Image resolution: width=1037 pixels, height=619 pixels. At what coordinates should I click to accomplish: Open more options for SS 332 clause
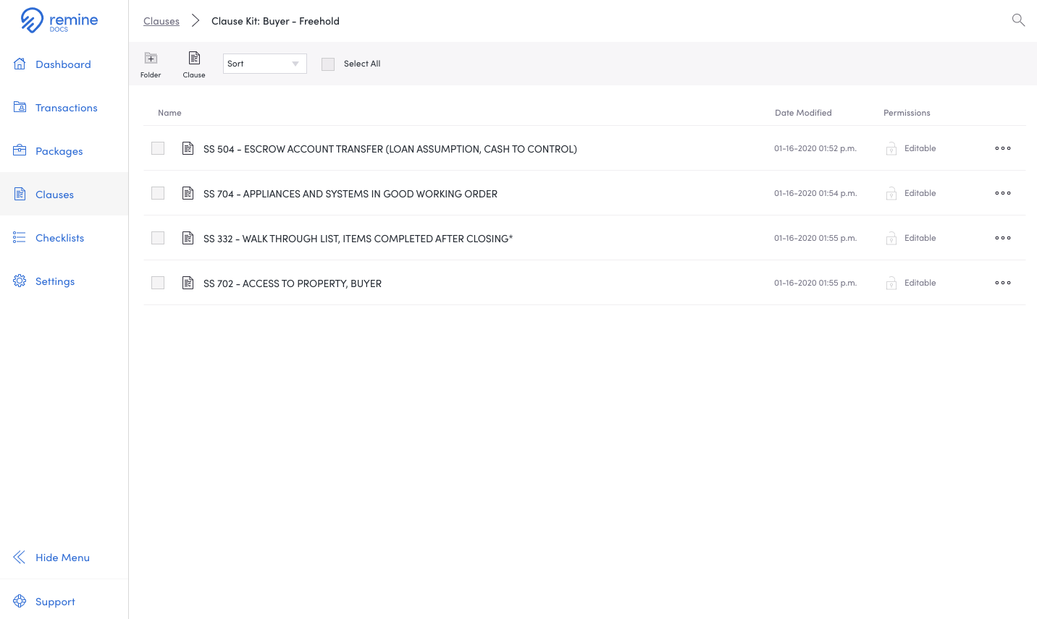1003,238
